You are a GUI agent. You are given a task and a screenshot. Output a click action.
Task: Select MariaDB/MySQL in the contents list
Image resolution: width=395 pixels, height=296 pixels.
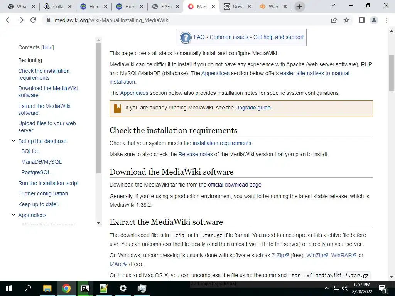(41, 162)
